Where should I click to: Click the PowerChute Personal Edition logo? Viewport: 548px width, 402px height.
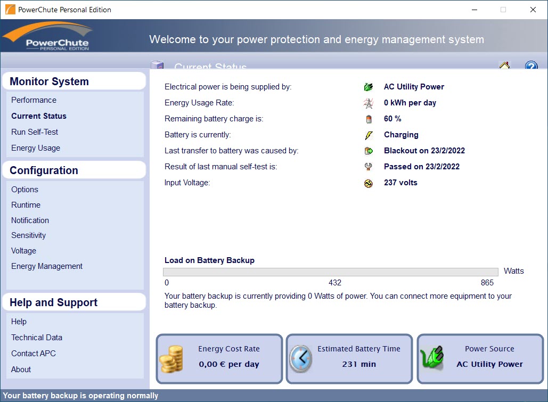coord(48,36)
